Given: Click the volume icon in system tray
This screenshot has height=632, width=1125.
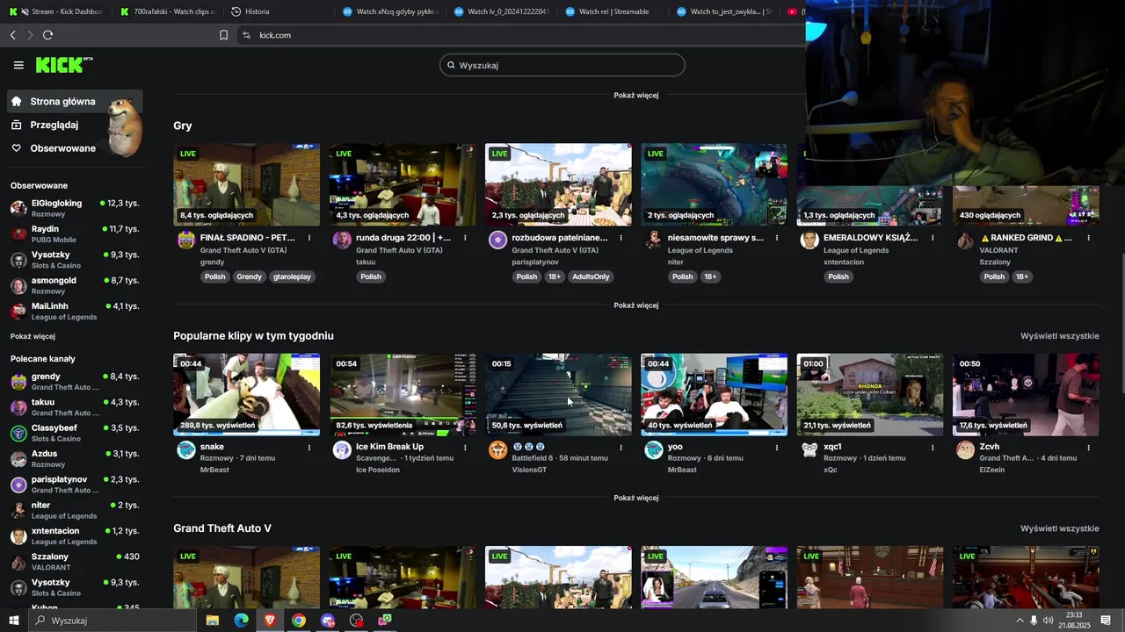Looking at the screenshot, I should point(1048,621).
